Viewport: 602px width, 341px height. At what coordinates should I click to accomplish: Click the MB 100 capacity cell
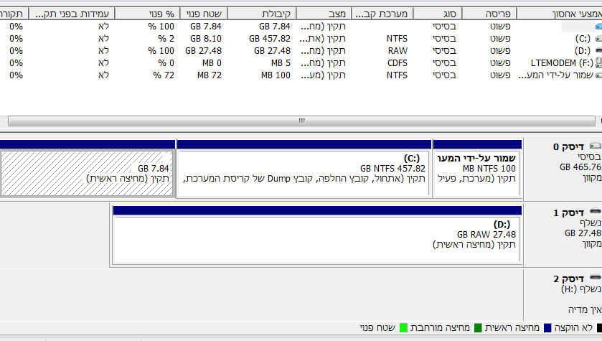[276, 75]
